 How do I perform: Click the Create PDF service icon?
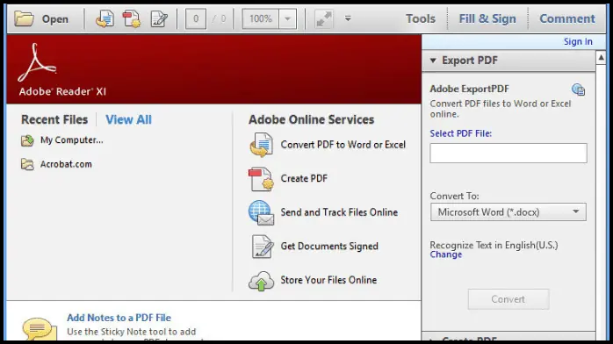pyautogui.click(x=261, y=179)
